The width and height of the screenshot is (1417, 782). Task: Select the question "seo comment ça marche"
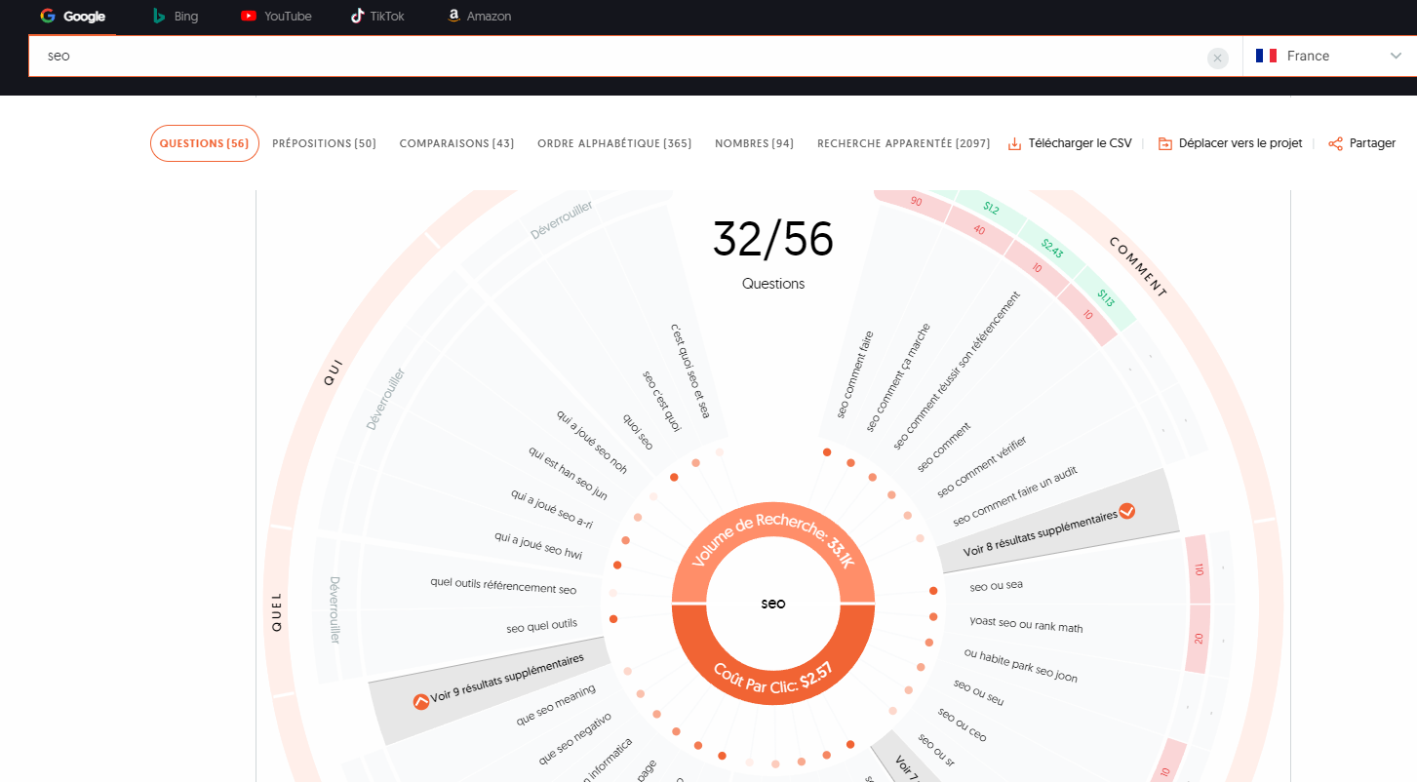[898, 377]
